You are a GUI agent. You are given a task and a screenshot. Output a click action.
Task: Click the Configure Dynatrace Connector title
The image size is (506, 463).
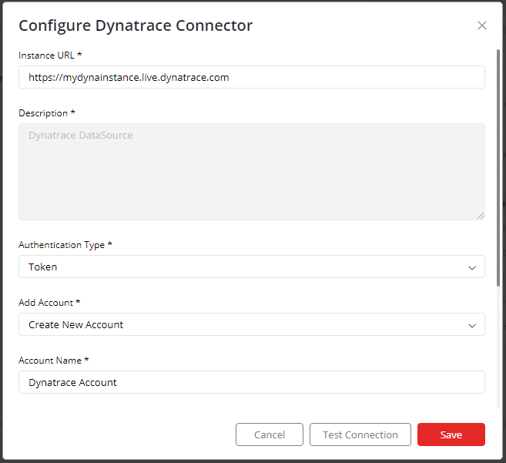tap(136, 25)
